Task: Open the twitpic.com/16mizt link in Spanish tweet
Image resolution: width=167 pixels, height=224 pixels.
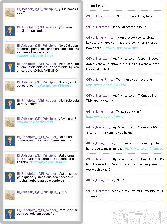Action: [x=35, y=122]
